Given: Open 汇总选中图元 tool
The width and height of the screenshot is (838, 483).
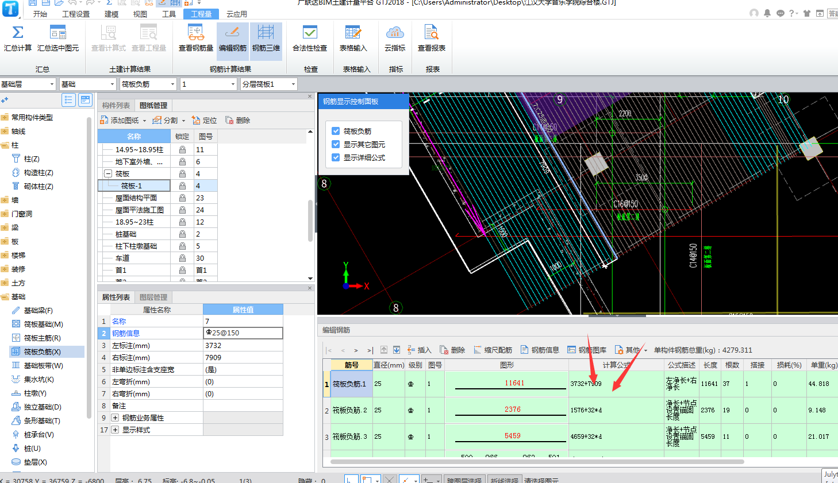Looking at the screenshot, I should click(58, 38).
